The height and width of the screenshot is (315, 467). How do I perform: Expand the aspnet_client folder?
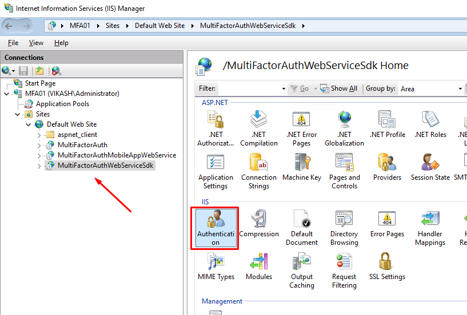click(x=39, y=135)
